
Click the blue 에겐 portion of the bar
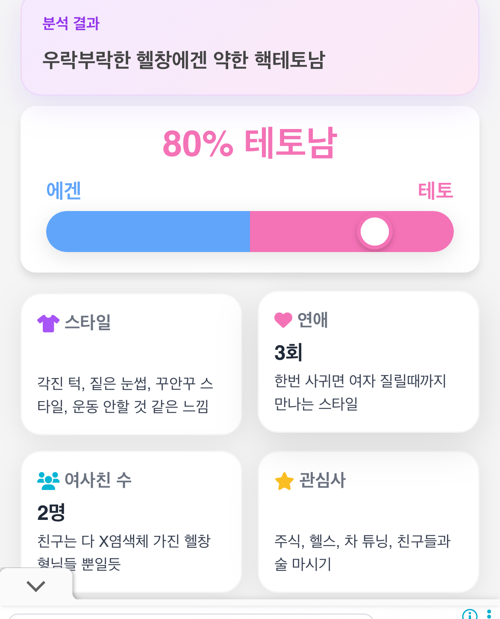(x=148, y=232)
